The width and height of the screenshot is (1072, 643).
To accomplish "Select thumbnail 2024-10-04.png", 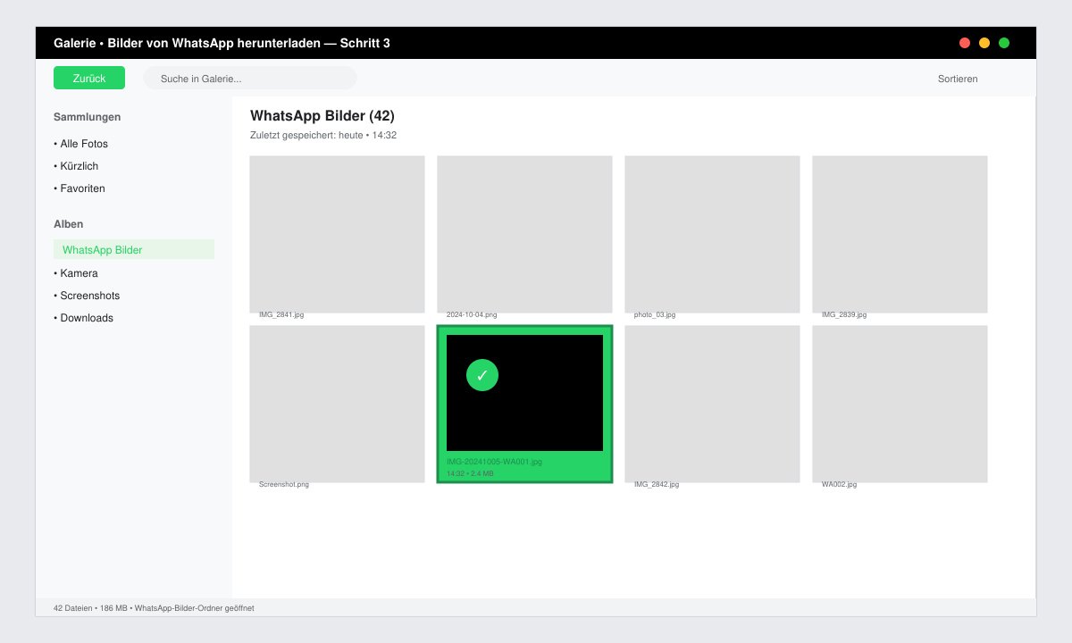I will [x=524, y=234].
